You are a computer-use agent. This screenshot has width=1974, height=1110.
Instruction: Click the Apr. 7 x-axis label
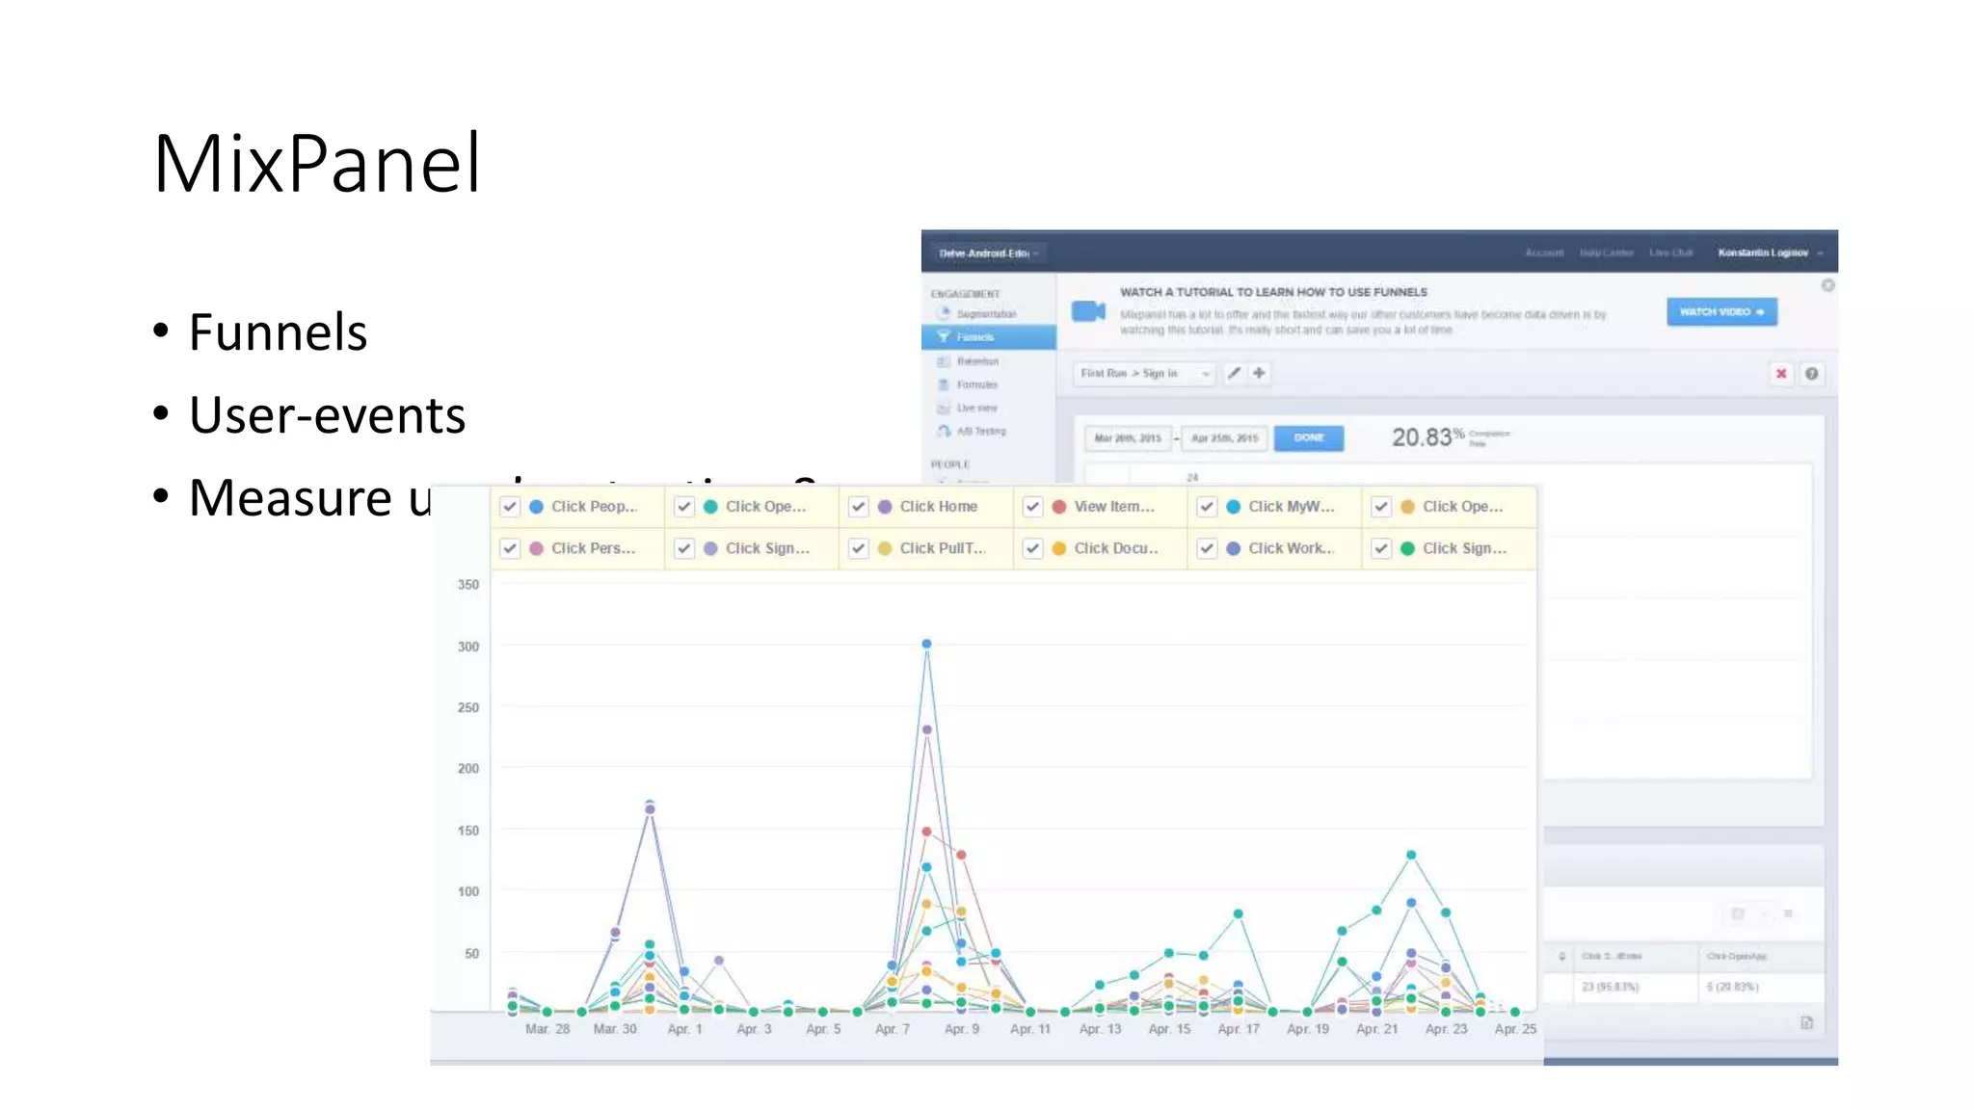point(892,1029)
